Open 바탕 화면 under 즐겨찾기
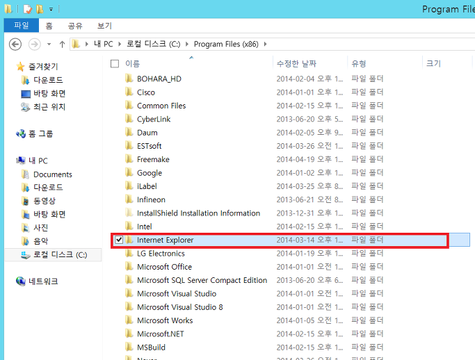 [x=49, y=94]
